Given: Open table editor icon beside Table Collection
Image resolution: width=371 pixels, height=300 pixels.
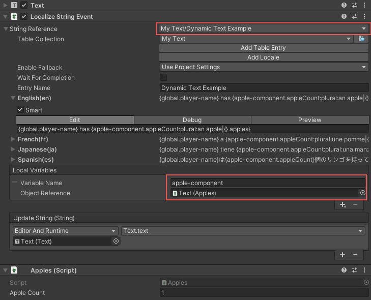Looking at the screenshot, I should click(x=362, y=39).
